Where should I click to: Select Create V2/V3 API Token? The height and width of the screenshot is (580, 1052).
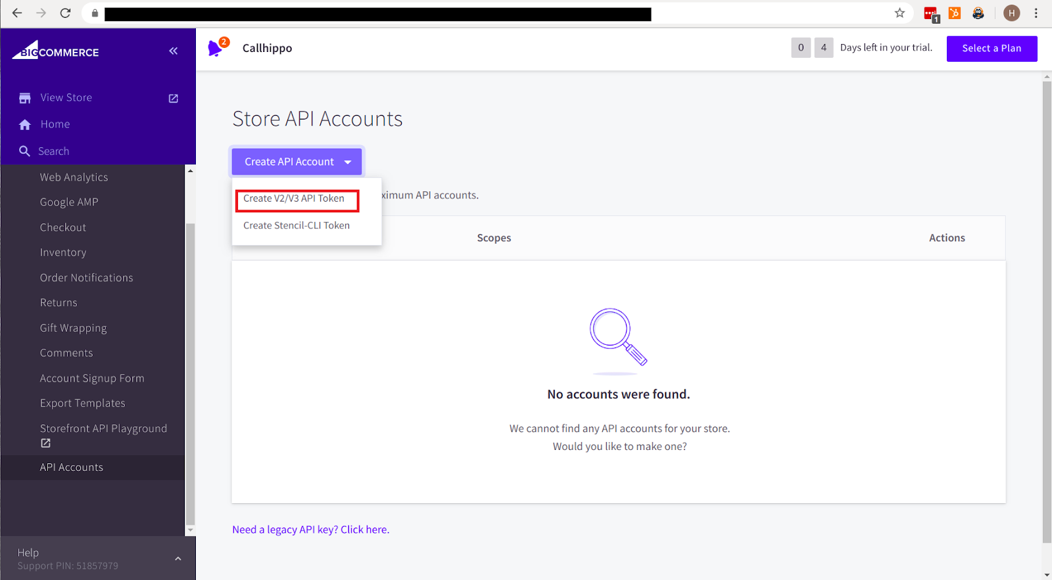[x=294, y=198]
